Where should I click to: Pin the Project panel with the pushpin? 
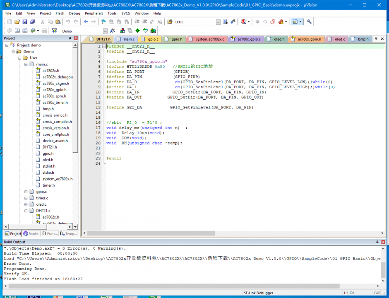coord(70,38)
